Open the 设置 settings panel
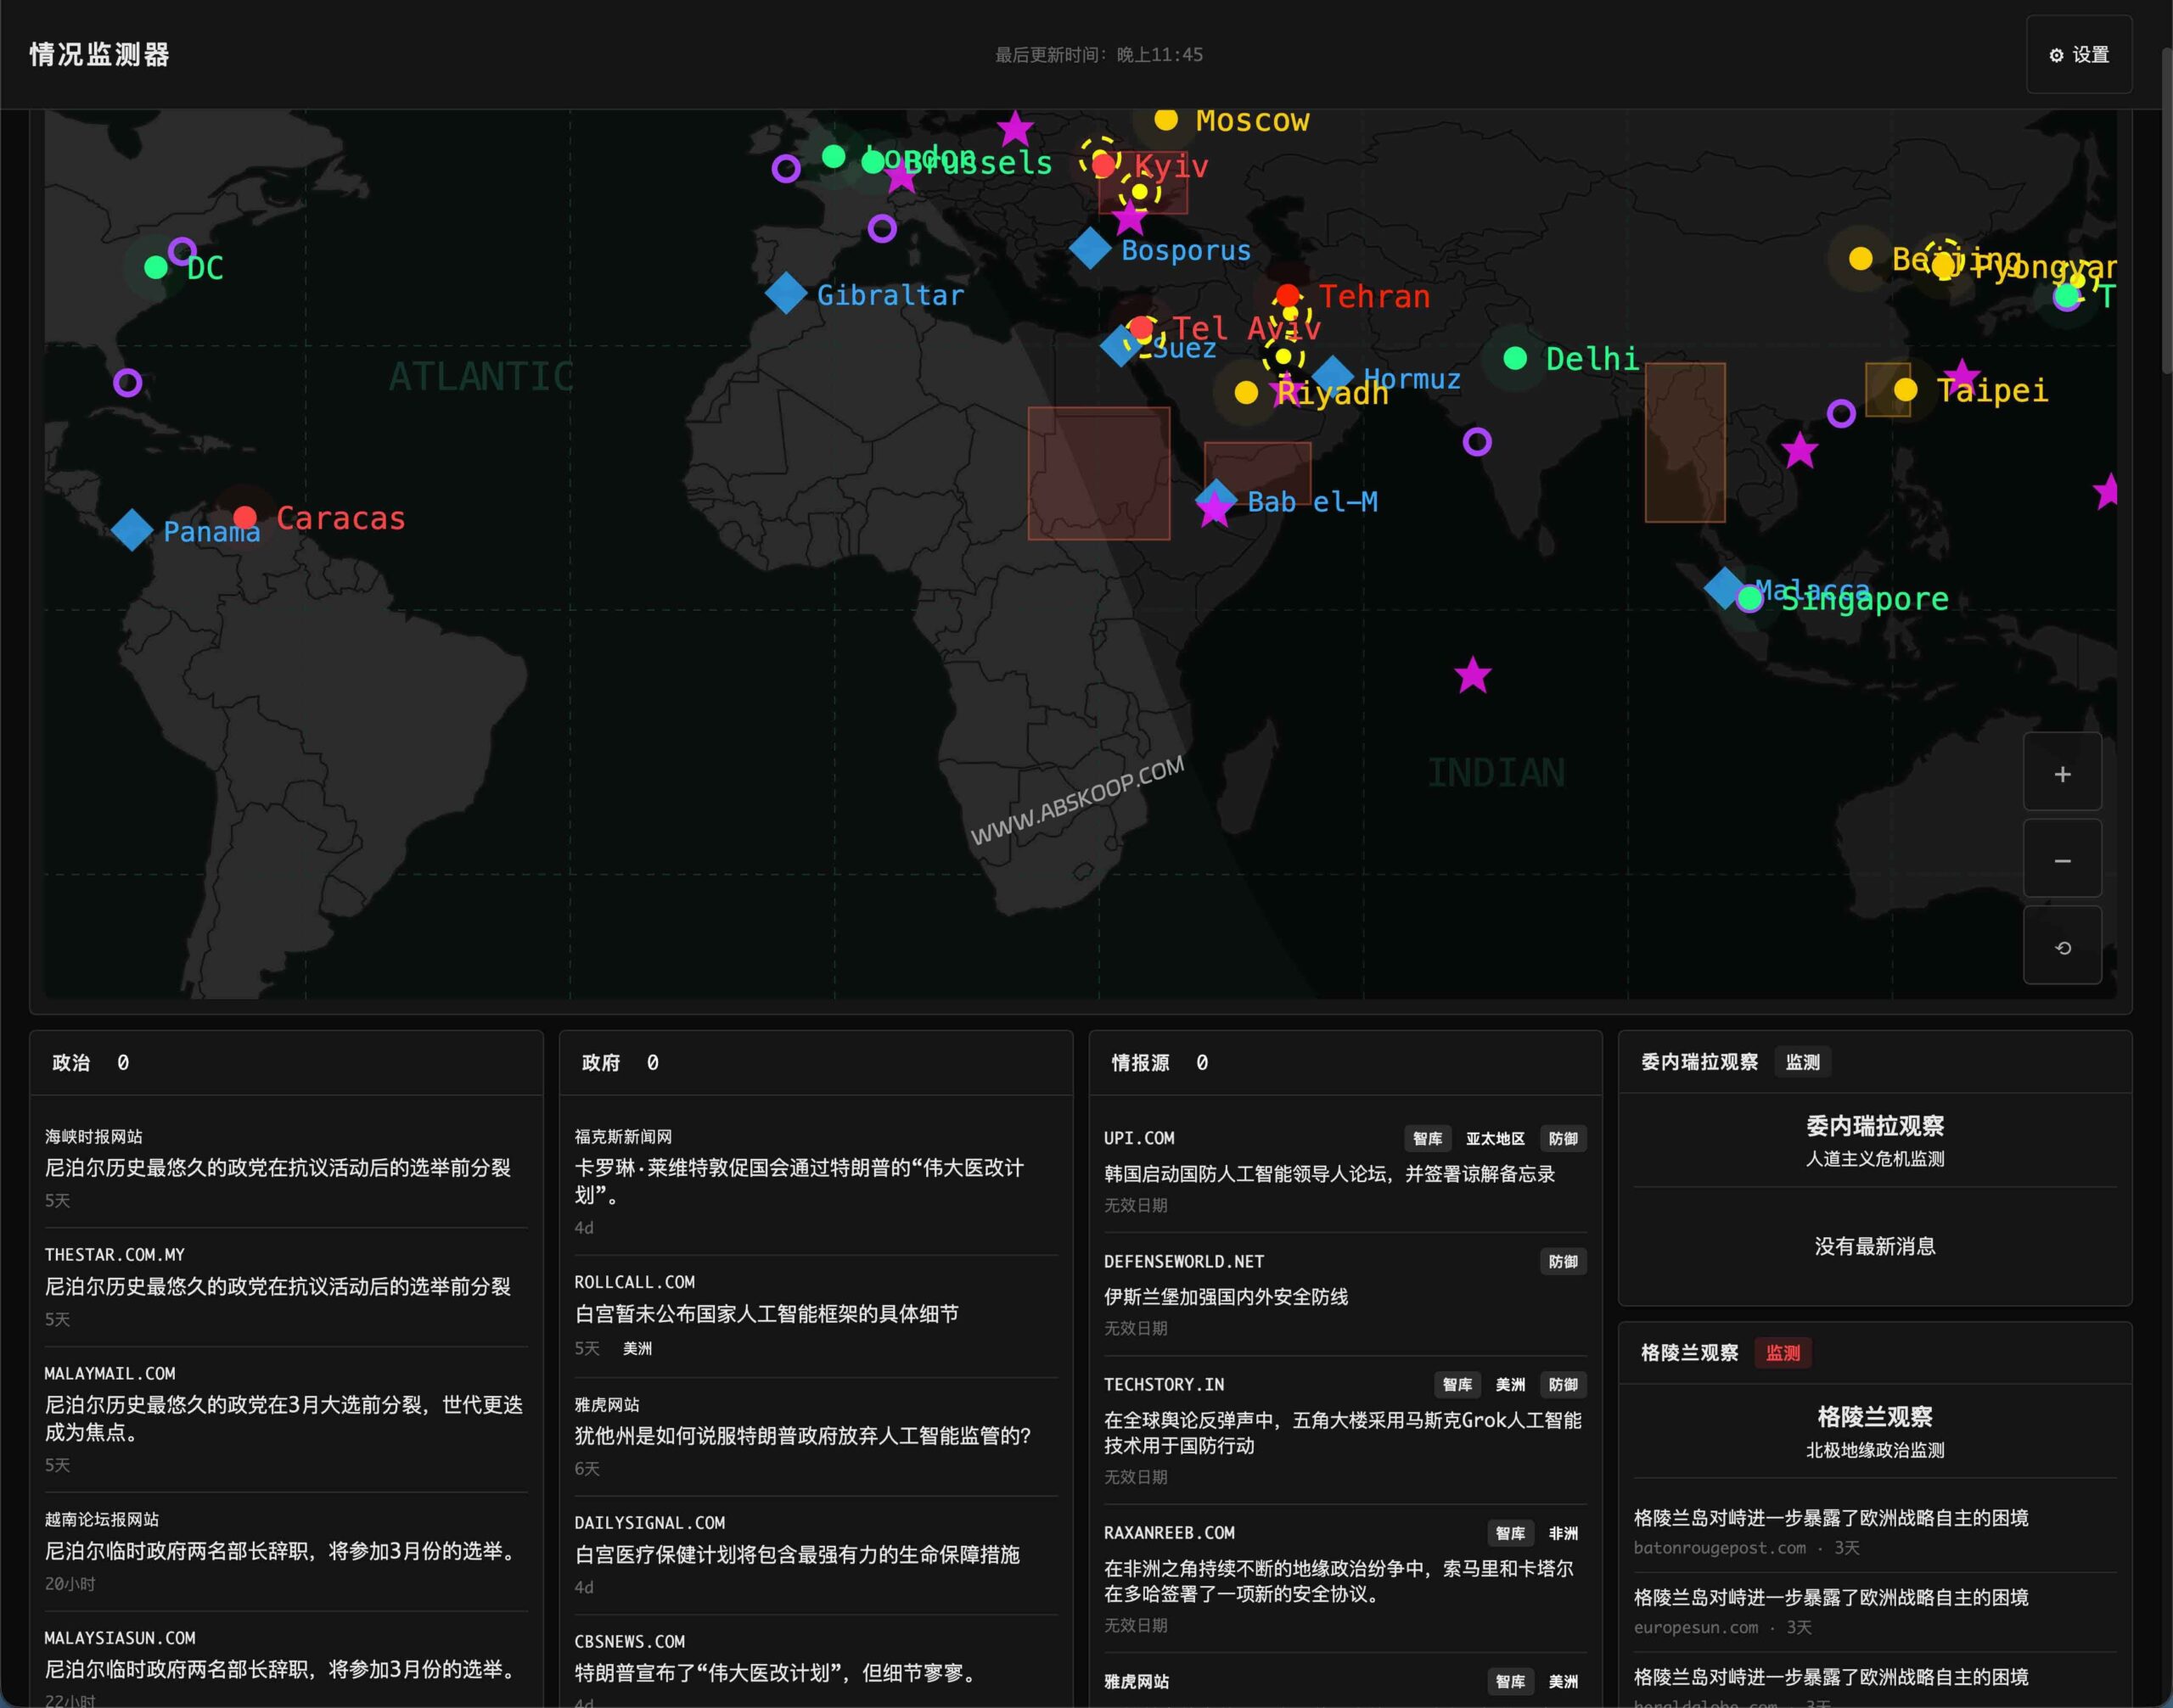Screen dimensions: 2173x1708 (2079, 55)
